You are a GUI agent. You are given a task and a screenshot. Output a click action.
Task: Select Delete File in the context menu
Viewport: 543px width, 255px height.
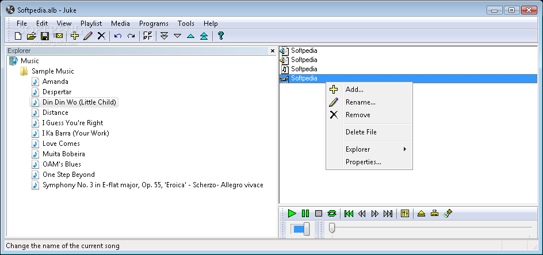(x=369, y=132)
